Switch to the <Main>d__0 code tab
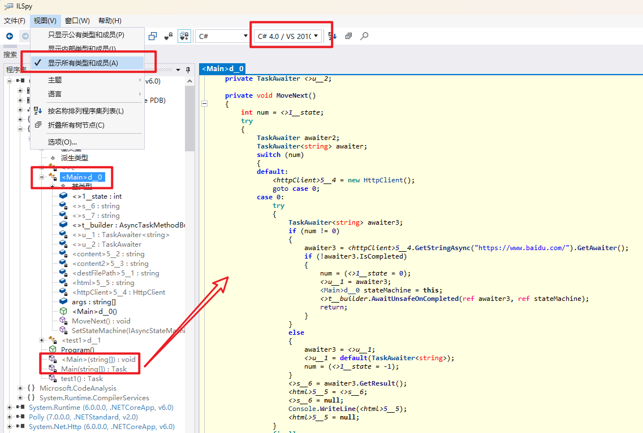 coord(223,69)
